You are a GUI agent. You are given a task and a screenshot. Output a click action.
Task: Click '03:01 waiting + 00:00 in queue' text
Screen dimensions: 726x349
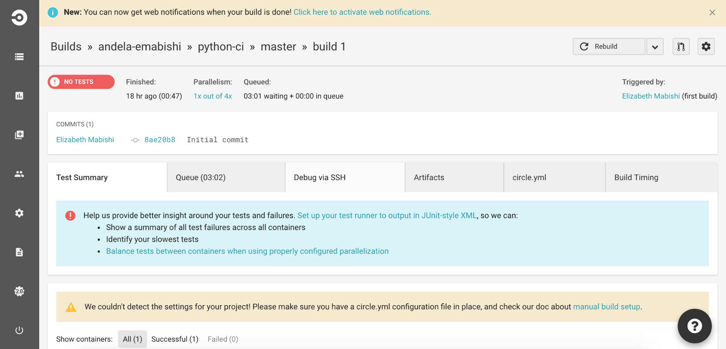click(x=293, y=96)
